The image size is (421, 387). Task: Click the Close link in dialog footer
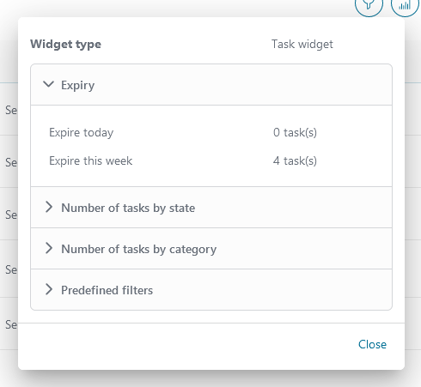(x=372, y=344)
